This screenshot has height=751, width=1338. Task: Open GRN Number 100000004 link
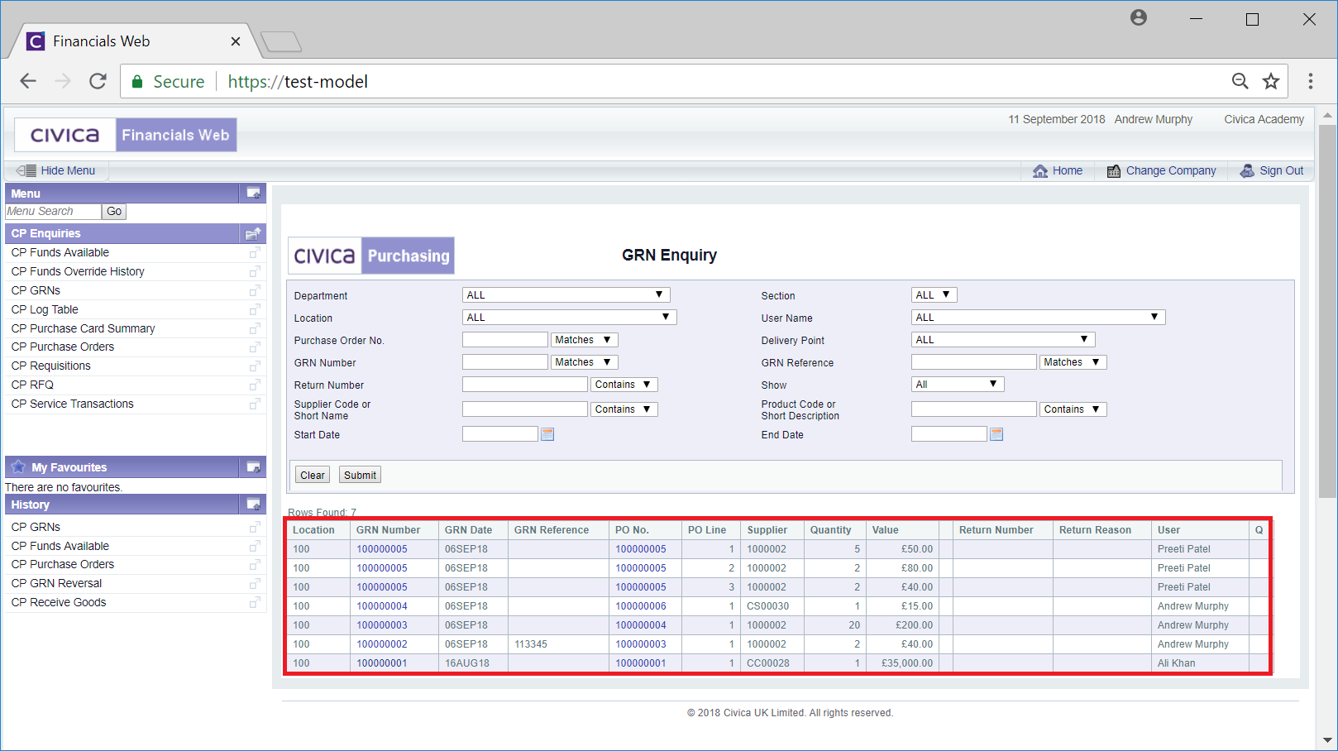pos(382,606)
